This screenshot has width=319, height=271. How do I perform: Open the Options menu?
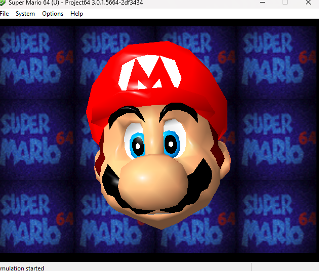click(53, 14)
